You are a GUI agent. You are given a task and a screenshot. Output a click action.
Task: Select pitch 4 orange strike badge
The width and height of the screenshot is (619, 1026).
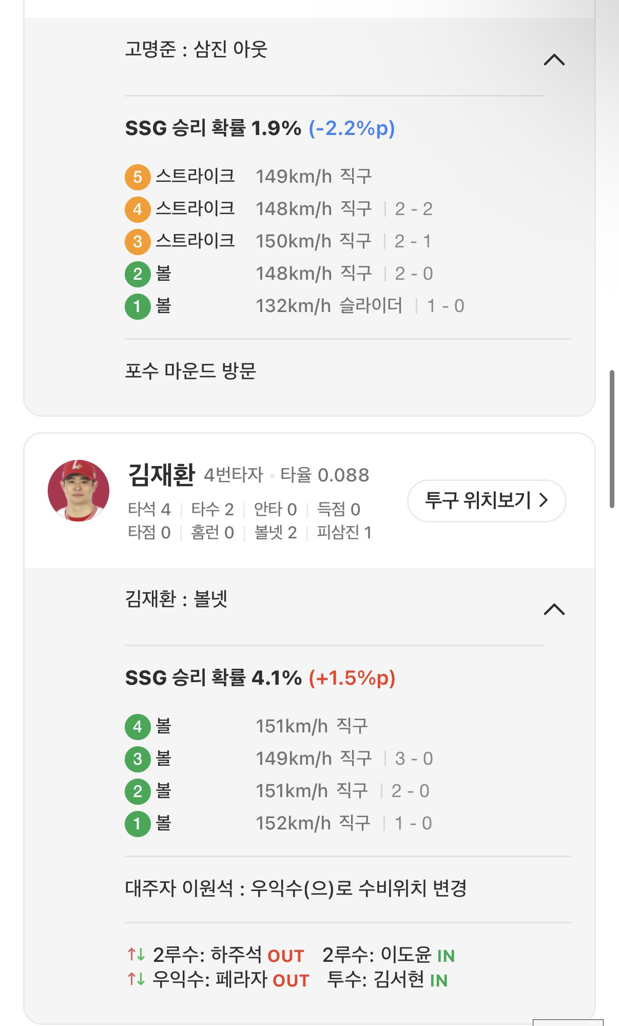(137, 209)
